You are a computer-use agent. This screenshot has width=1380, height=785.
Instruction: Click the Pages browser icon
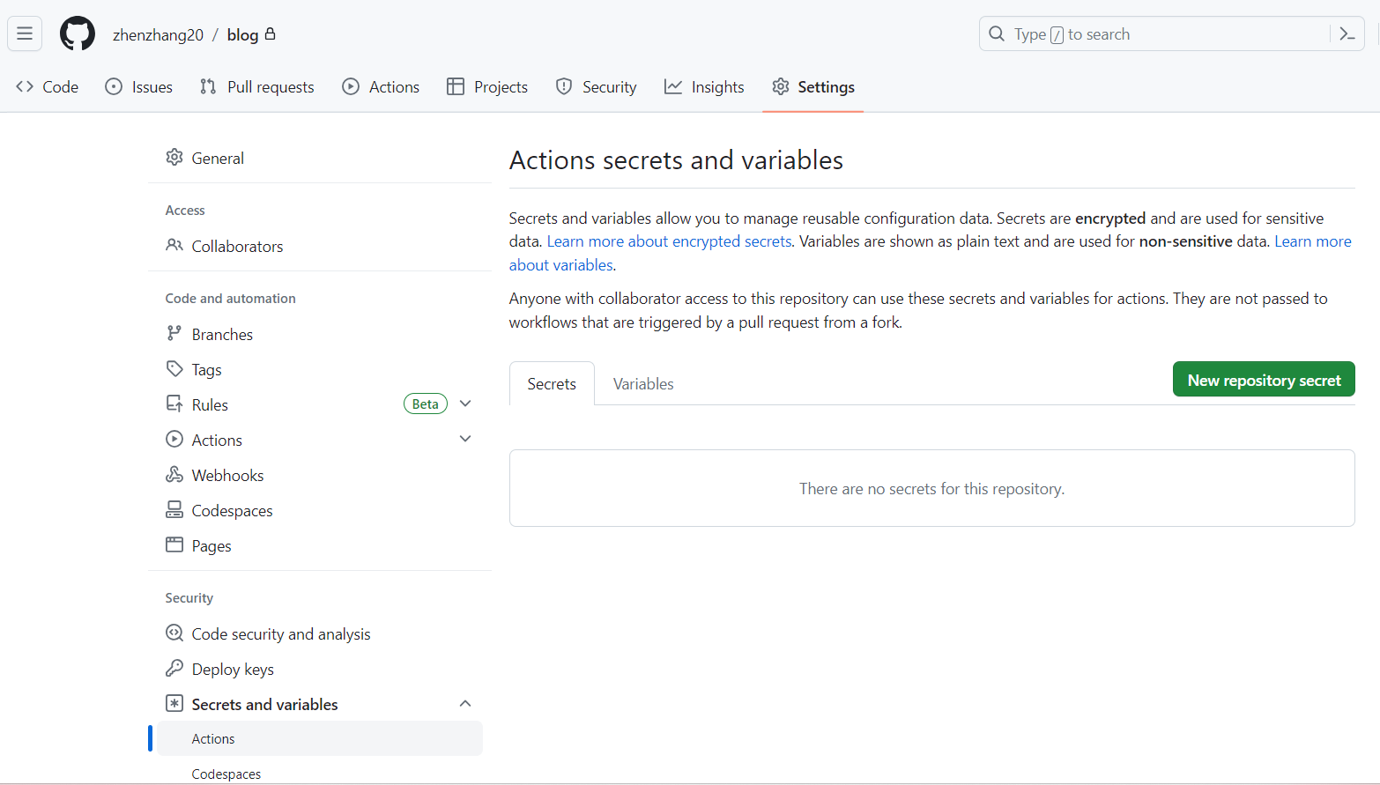pos(174,545)
